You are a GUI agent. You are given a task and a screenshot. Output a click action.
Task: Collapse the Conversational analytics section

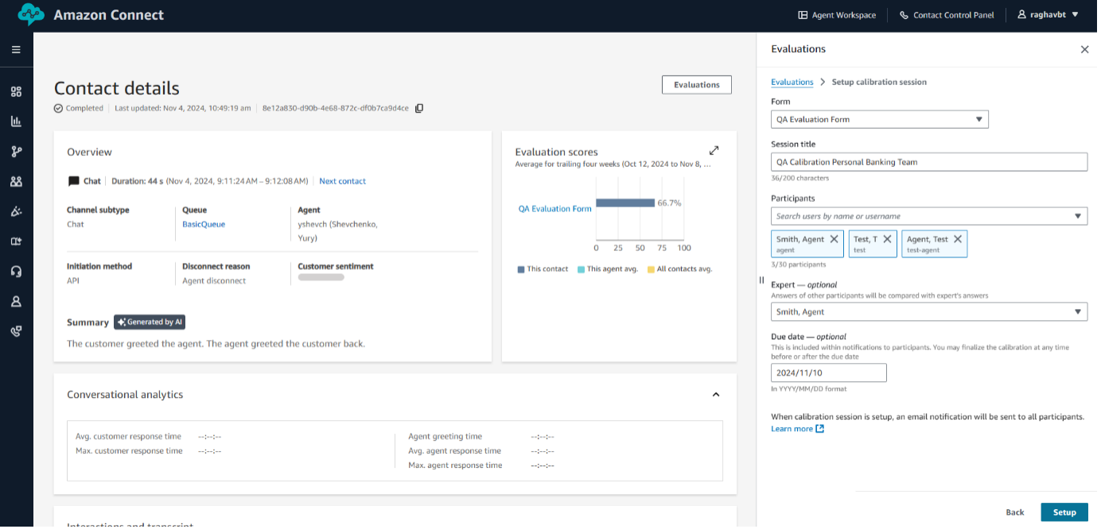click(x=715, y=395)
